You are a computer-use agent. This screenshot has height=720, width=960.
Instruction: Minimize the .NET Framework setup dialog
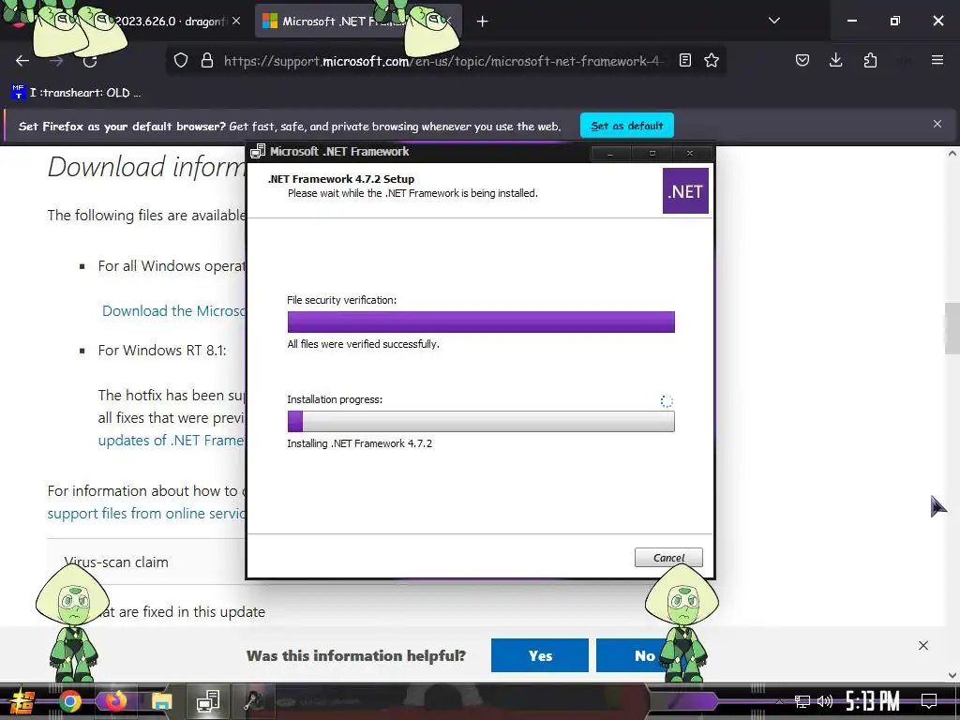pos(609,153)
